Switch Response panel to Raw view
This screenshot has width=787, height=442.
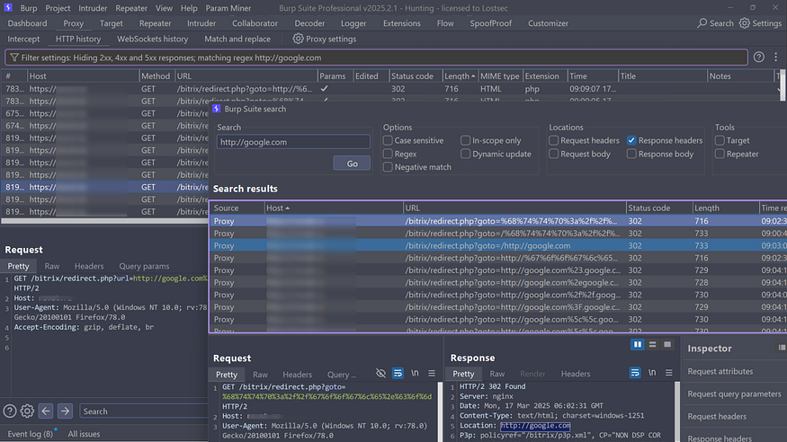point(496,374)
